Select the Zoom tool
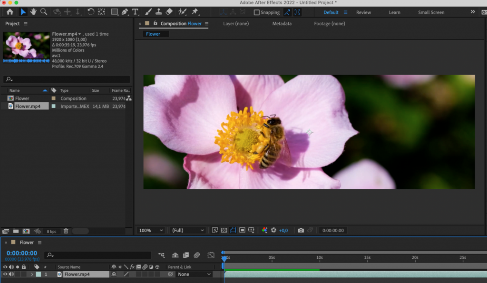Image resolution: width=487 pixels, height=283 pixels. tap(44, 12)
